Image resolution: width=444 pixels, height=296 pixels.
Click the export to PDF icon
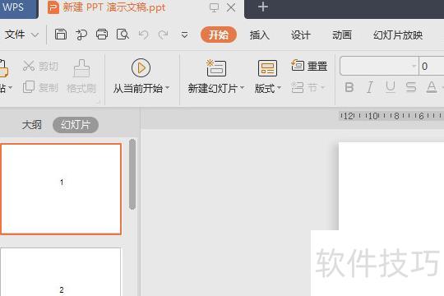[x=81, y=35]
